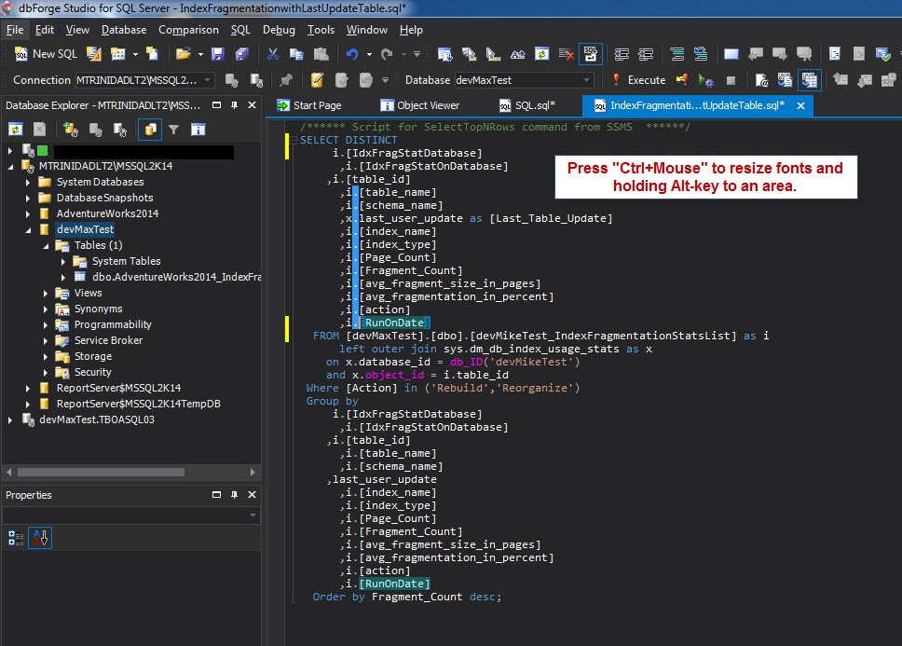Click the right arrow of Database Explorer scrollbar
This screenshot has width=902, height=646.
252,473
